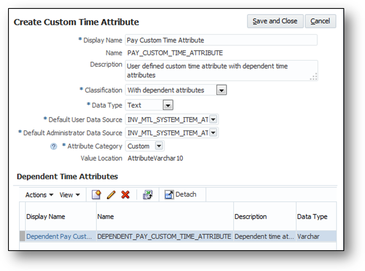Detach the Dependent Time Attributes table
Screen dimensions: 365x271
181,195
